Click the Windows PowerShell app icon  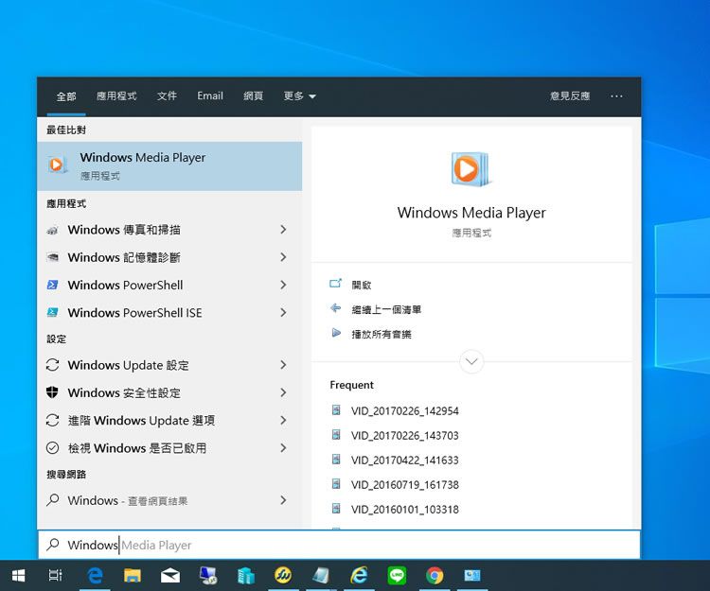click(53, 285)
